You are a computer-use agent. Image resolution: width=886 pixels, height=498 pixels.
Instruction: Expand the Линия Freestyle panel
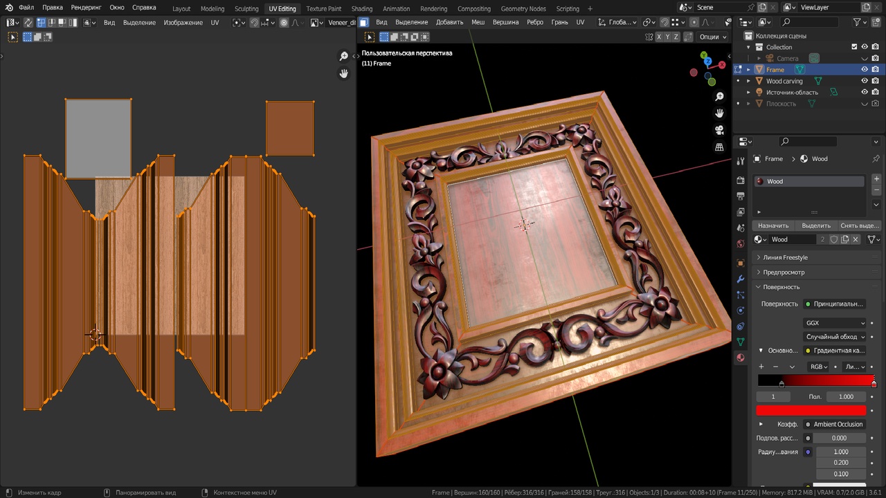point(815,257)
